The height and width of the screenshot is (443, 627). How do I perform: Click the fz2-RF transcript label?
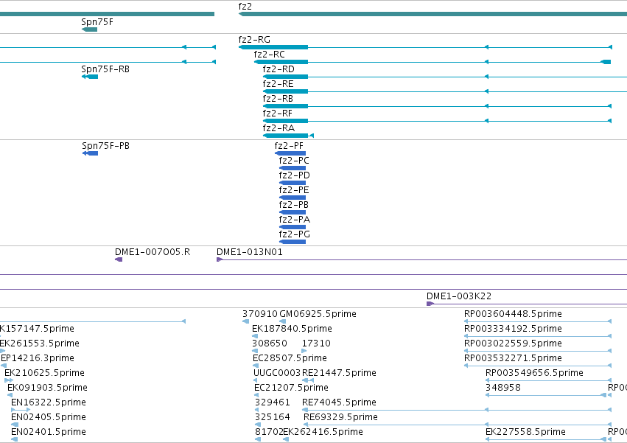coord(278,114)
